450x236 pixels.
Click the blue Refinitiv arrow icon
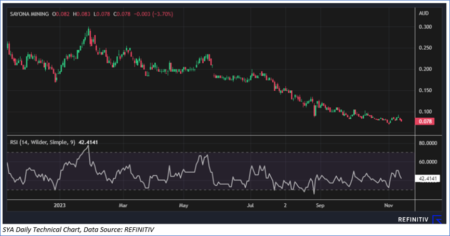[437, 220]
